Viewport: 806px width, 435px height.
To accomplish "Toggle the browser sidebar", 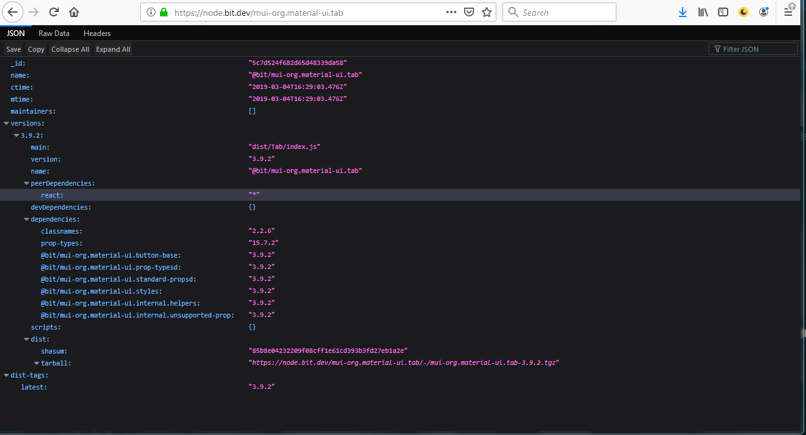I will click(x=723, y=12).
